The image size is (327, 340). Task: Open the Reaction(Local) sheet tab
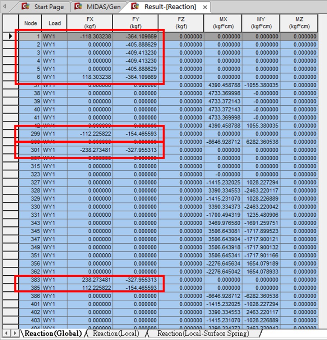116,334
